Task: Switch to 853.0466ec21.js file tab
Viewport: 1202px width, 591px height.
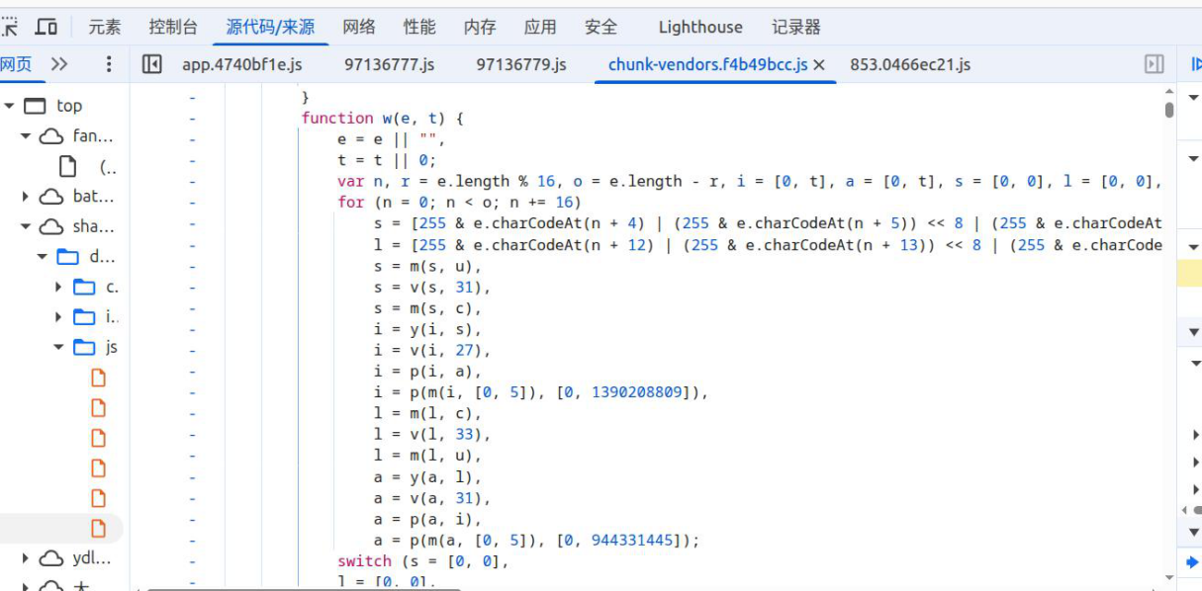Action: (910, 65)
